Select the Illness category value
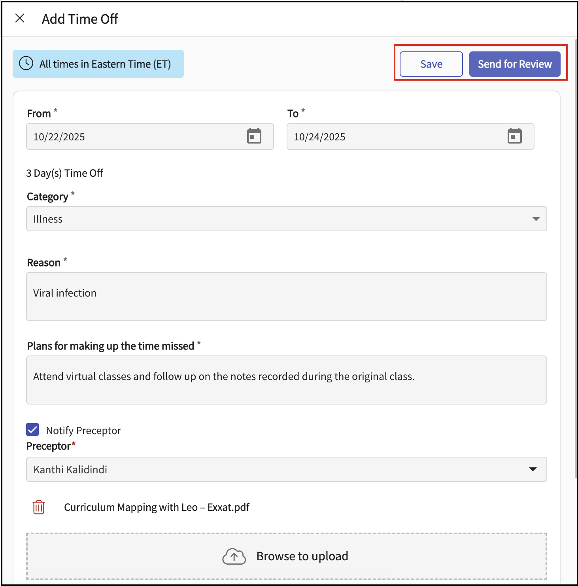Image resolution: width=578 pixels, height=586 pixels. [x=48, y=219]
